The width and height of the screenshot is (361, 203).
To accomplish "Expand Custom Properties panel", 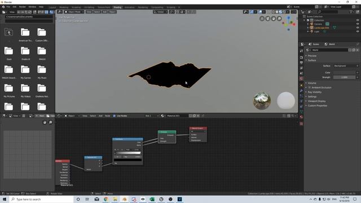I will (x=317, y=105).
